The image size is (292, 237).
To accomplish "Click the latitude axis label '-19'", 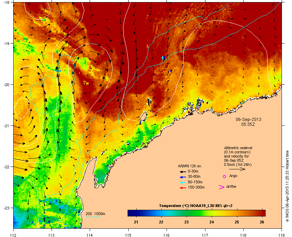I will point(6,44).
